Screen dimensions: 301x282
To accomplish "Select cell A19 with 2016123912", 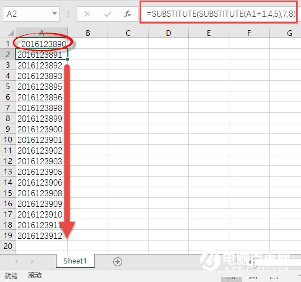I will (x=41, y=235).
